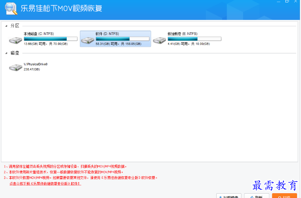Click the C: drive usage bar
301x198 pixels.
51,39
